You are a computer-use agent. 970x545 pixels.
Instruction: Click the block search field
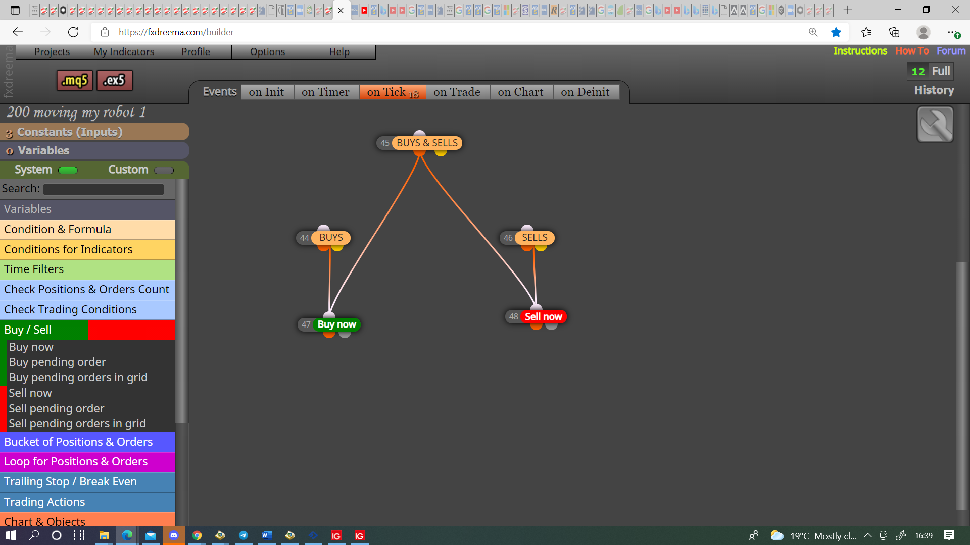[104, 189]
